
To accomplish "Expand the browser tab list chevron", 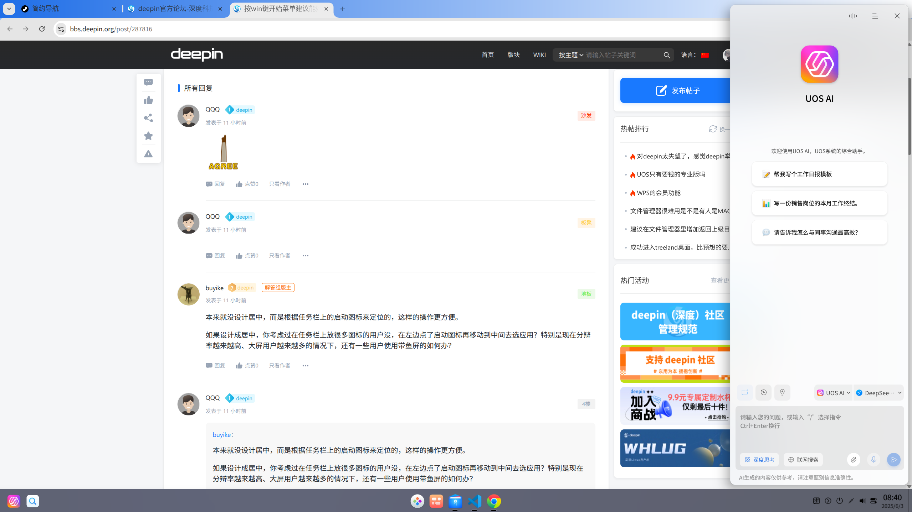I will [9, 9].
